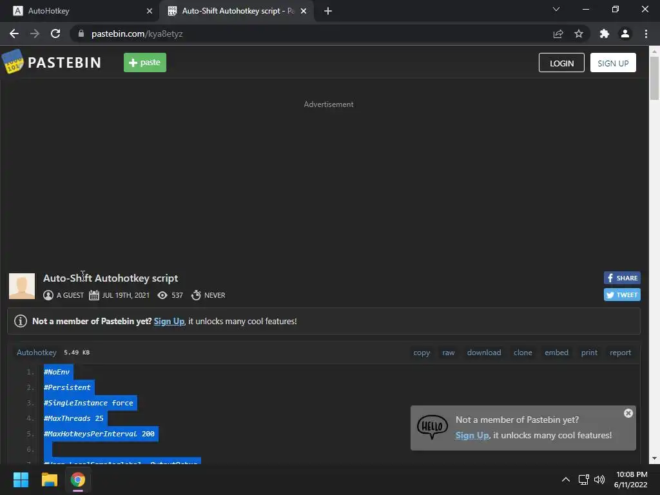Click the expiration timer icon
Image resolution: width=660 pixels, height=495 pixels.
pyautogui.click(x=196, y=295)
